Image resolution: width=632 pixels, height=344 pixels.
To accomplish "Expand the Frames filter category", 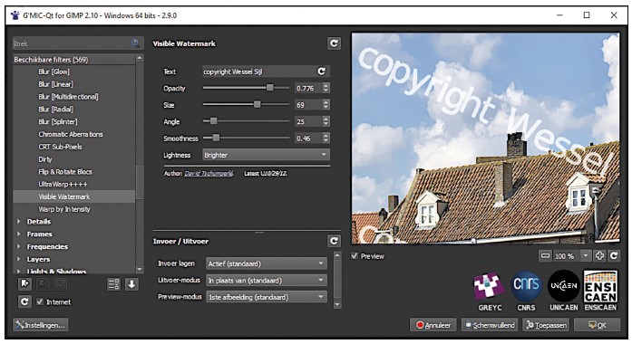I will (18, 234).
